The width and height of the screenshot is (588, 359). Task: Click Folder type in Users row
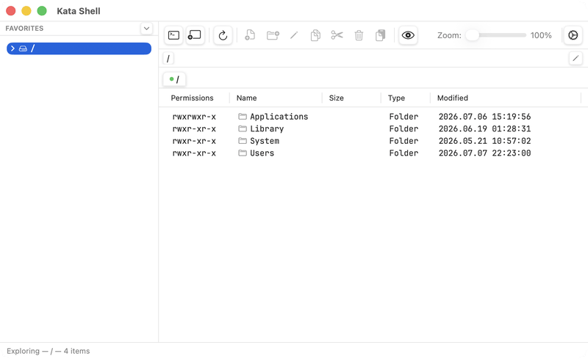tap(404, 153)
